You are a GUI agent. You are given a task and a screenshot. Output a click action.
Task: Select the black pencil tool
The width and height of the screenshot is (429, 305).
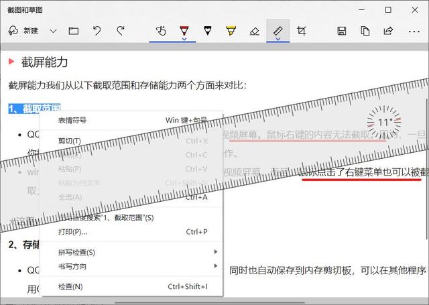(x=208, y=31)
